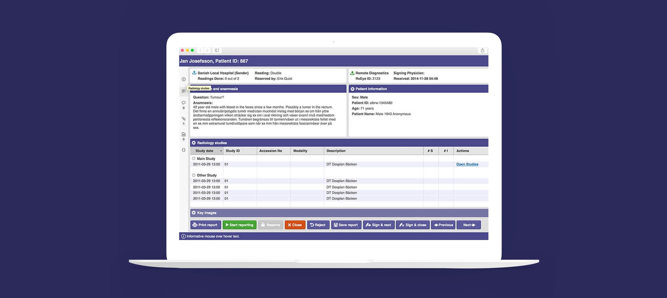Click the browser share icon
This screenshot has width=667, height=298.
(482, 50)
